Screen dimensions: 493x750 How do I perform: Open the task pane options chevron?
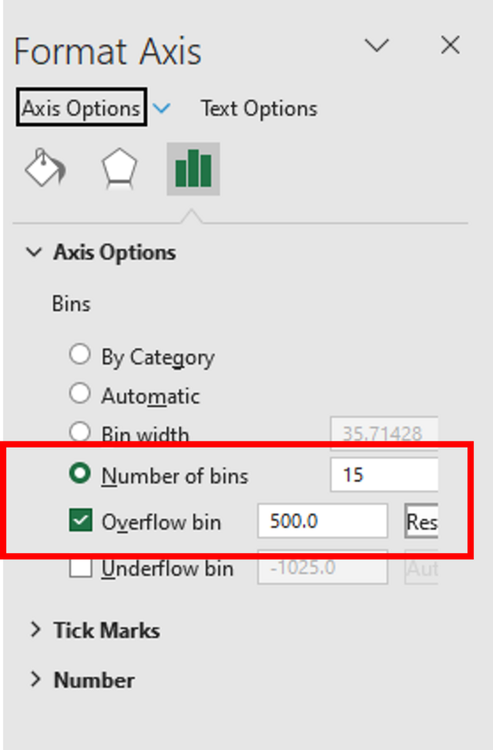(x=377, y=46)
